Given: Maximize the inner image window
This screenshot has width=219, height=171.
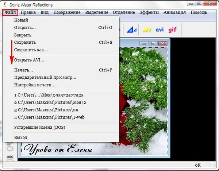Looking at the screenshot, I should click(x=153, y=44).
